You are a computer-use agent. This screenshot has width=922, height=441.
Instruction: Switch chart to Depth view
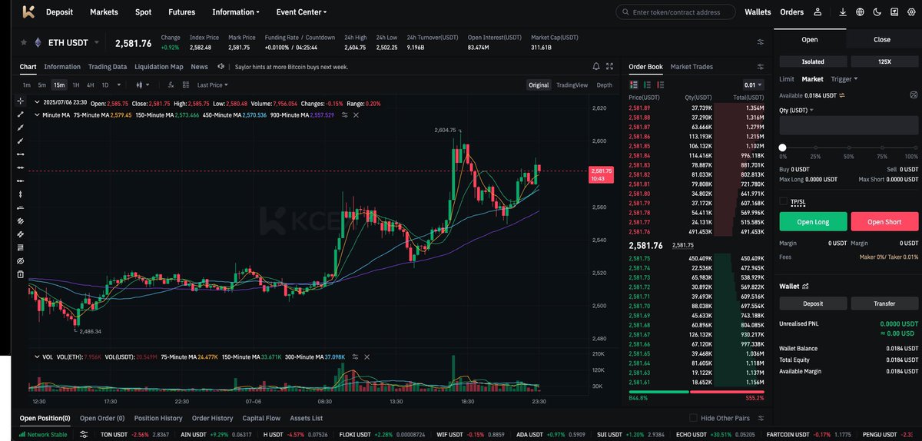point(605,85)
